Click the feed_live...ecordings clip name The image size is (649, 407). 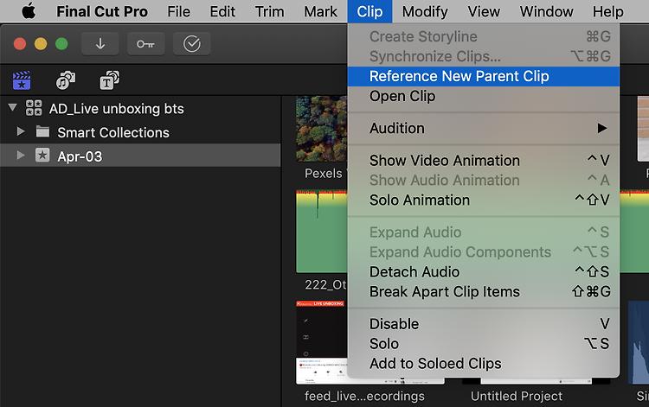click(364, 396)
